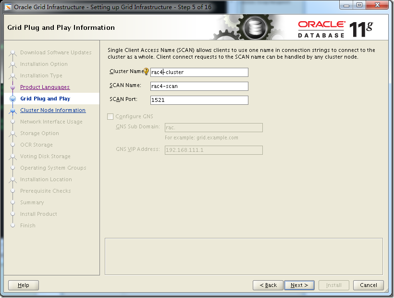Proceed with the Next button
Viewport: 394px width, 298px height.
pos(299,285)
